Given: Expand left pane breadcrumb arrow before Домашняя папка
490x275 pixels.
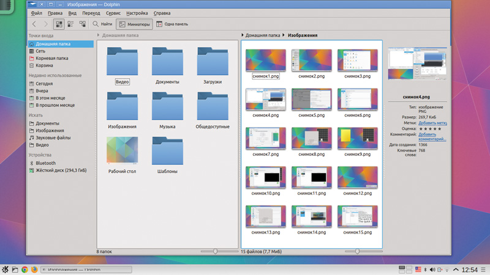Looking at the screenshot, I should point(99,35).
